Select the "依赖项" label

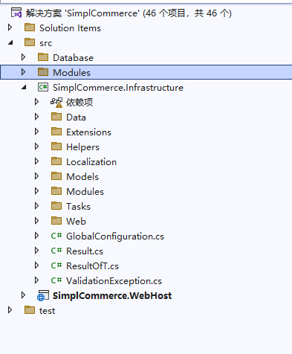80,102
